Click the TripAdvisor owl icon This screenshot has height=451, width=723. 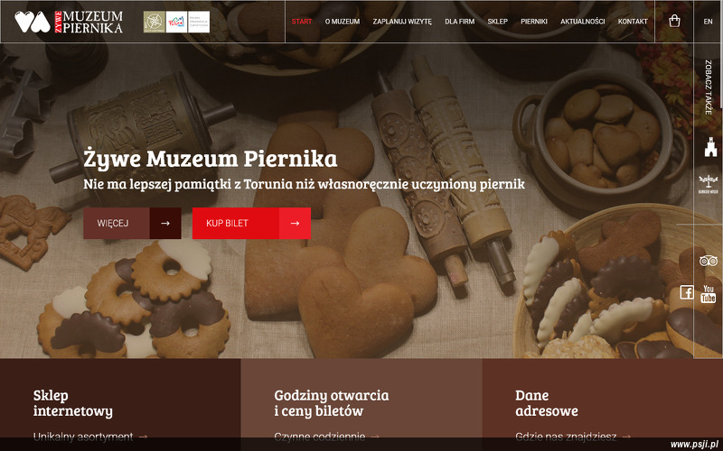coord(709,262)
